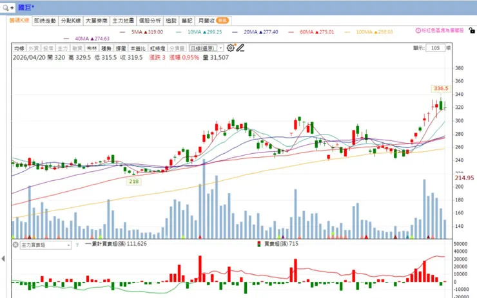Click the 顯示 bar count input field showing 105
This screenshot has height=298, width=477.
pos(435,48)
